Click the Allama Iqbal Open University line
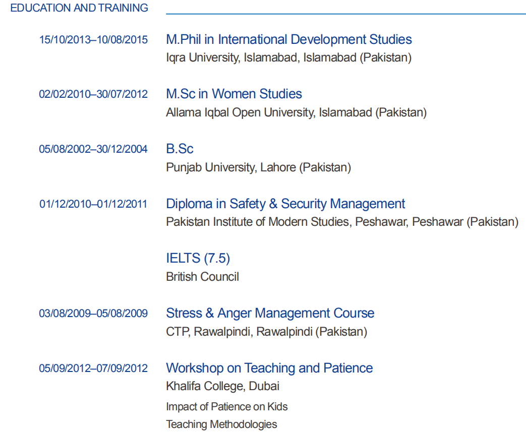The width and height of the screenshot is (526, 436). [296, 112]
